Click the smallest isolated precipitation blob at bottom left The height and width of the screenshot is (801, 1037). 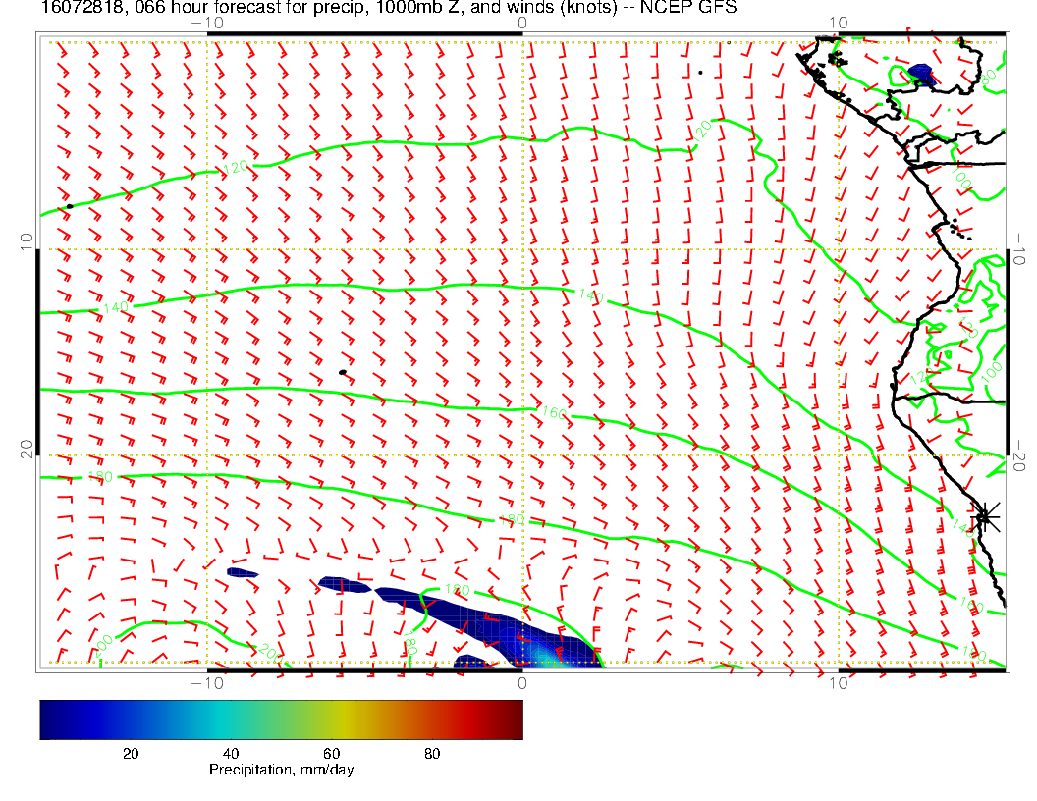pyautogui.click(x=242, y=572)
